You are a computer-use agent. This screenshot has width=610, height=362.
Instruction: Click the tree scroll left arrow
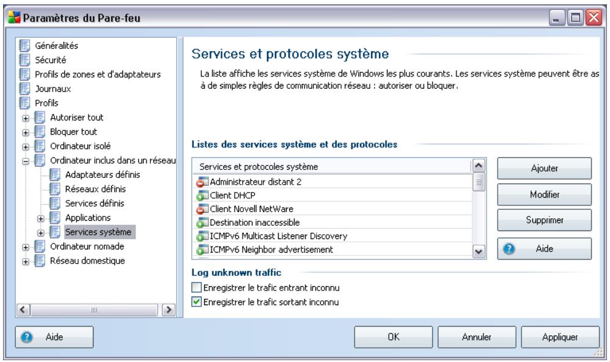tap(23, 310)
